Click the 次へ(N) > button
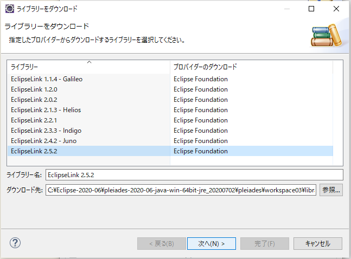 (x=212, y=244)
